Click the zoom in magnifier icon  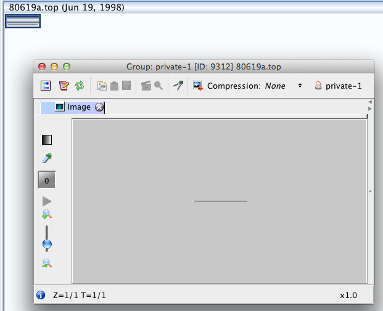click(x=47, y=214)
